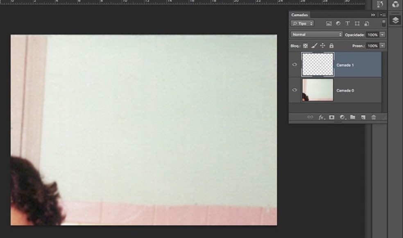Select the Camada 0 layer name
This screenshot has height=238, width=403.
point(345,90)
